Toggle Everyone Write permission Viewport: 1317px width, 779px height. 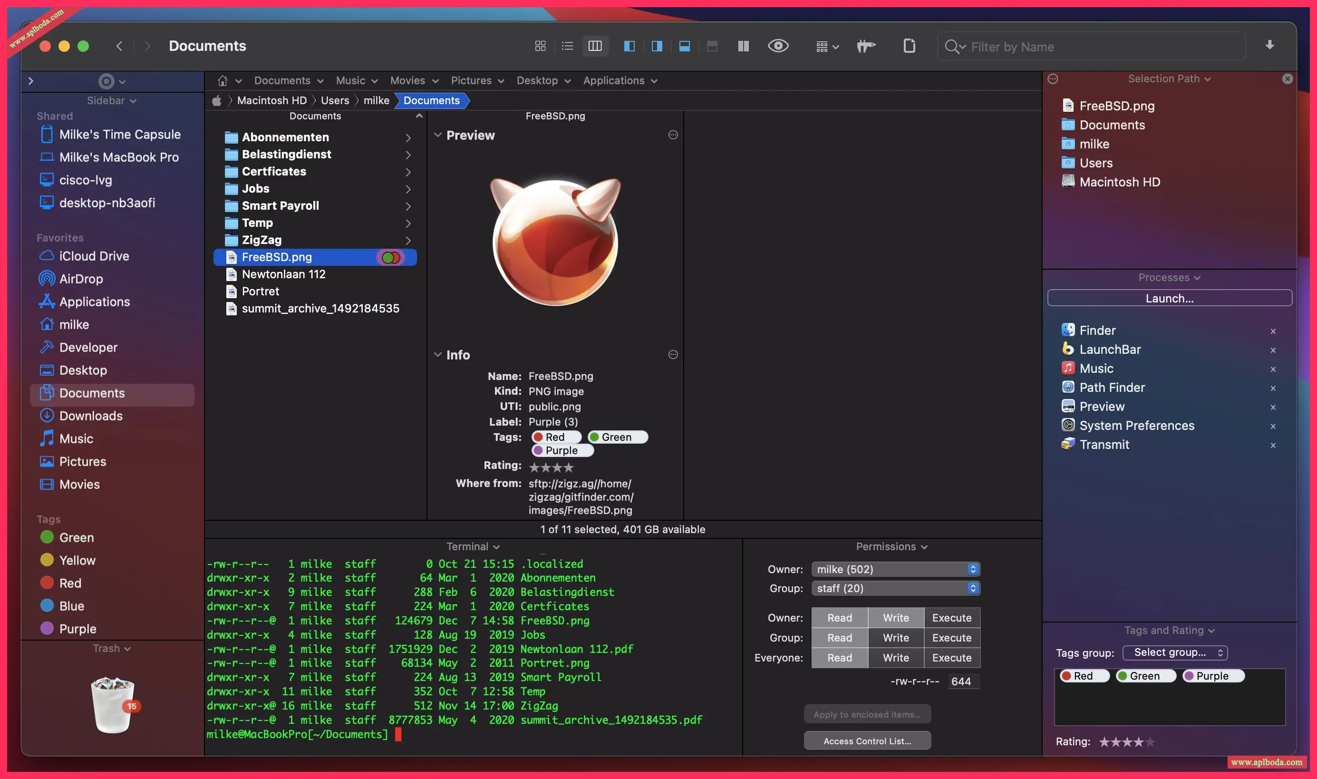pyautogui.click(x=896, y=658)
